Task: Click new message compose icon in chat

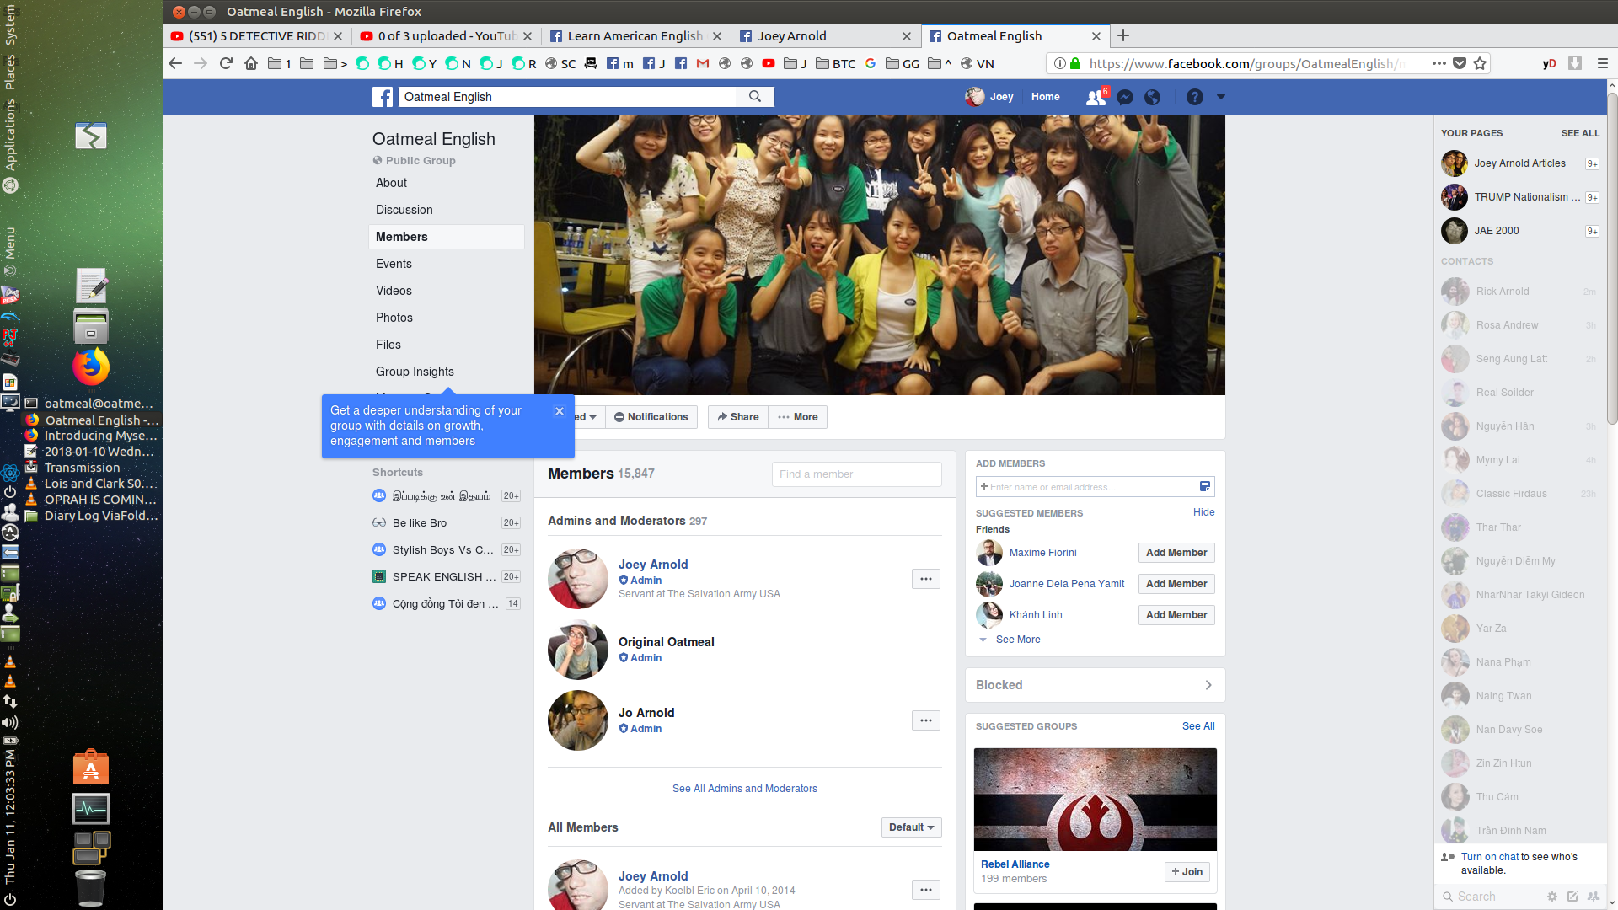Action: (x=1572, y=897)
